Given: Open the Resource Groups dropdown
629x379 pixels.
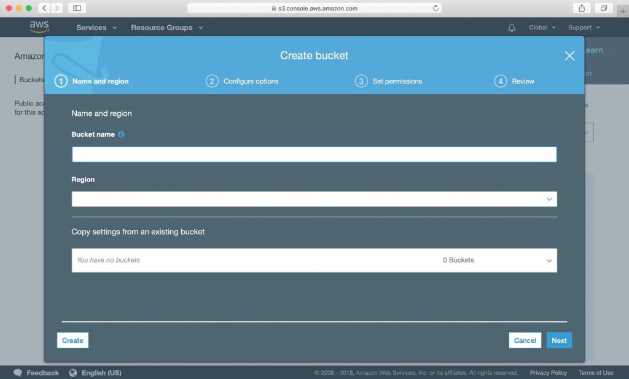Looking at the screenshot, I should tap(166, 28).
